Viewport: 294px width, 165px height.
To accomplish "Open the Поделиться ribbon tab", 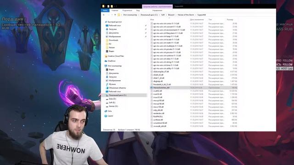I will [127, 11].
